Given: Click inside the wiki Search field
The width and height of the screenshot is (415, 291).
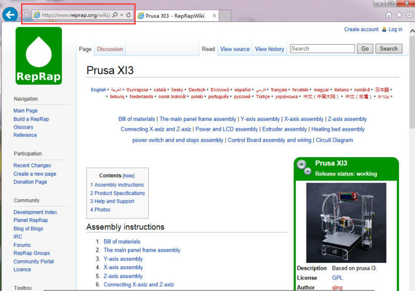Looking at the screenshot, I should coord(322,49).
